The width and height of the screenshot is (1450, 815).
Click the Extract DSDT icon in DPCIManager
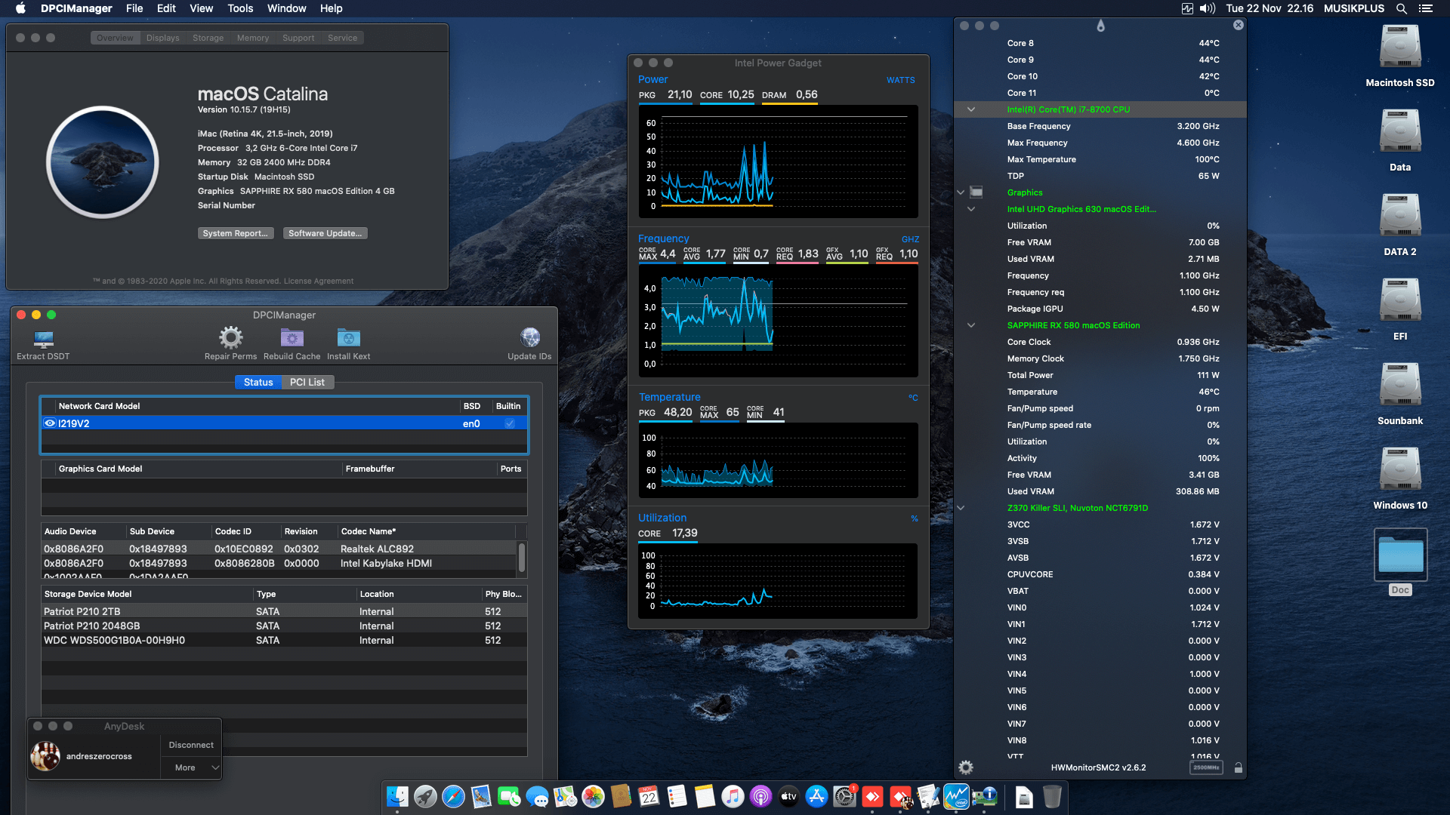43,339
